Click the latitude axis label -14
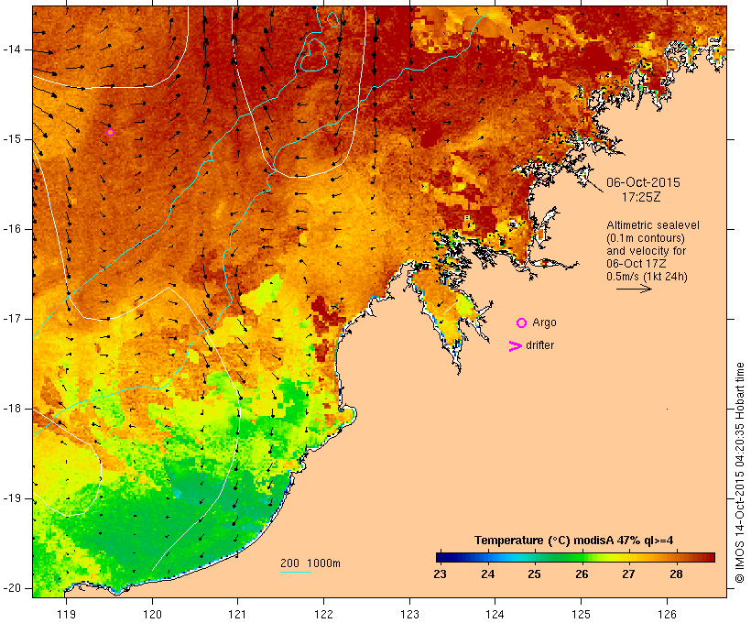The width and height of the screenshot is (751, 623). (12, 49)
